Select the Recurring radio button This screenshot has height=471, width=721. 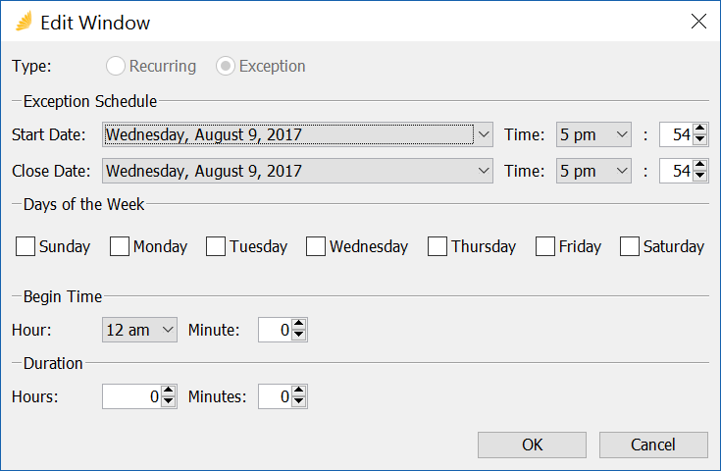116,66
